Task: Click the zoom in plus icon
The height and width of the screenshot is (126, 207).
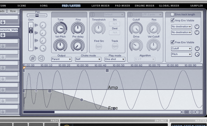Action: pyautogui.click(x=201, y=112)
